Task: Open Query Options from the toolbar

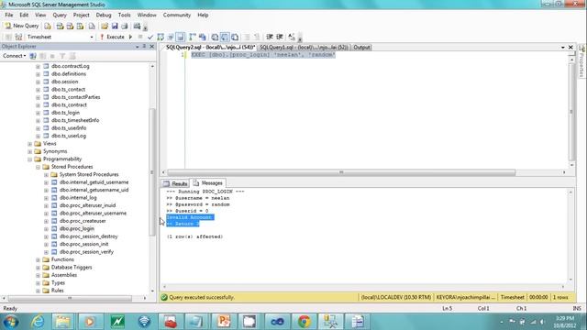Action: [x=171, y=37]
